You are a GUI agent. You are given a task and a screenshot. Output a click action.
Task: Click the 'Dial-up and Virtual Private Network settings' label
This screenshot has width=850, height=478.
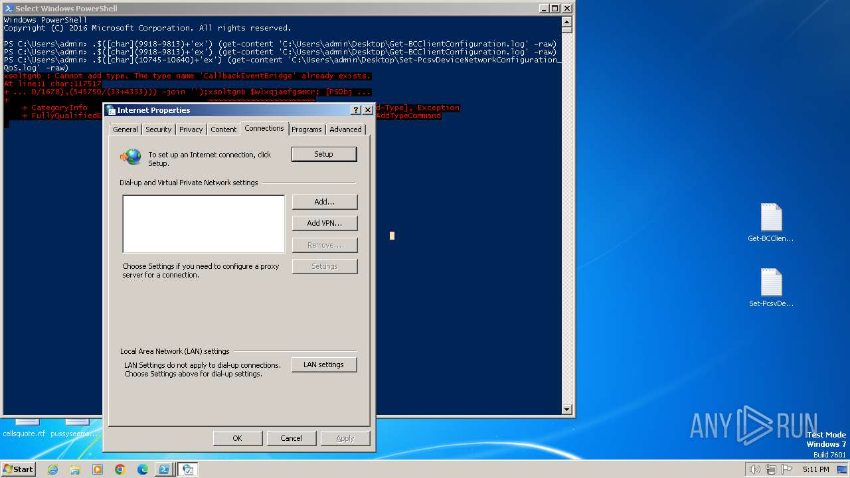click(x=189, y=183)
